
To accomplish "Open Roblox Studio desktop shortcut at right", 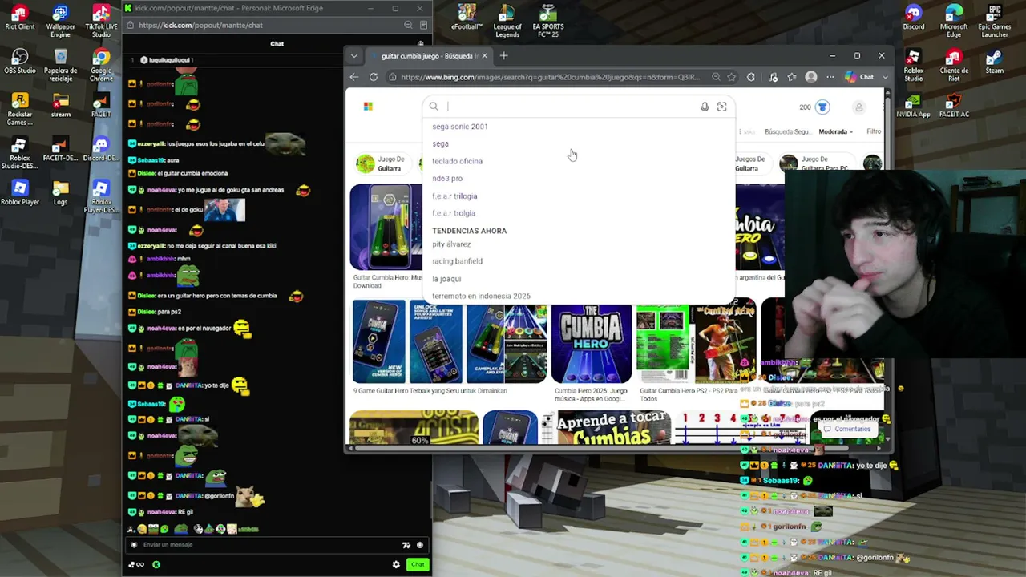I will tap(914, 65).
